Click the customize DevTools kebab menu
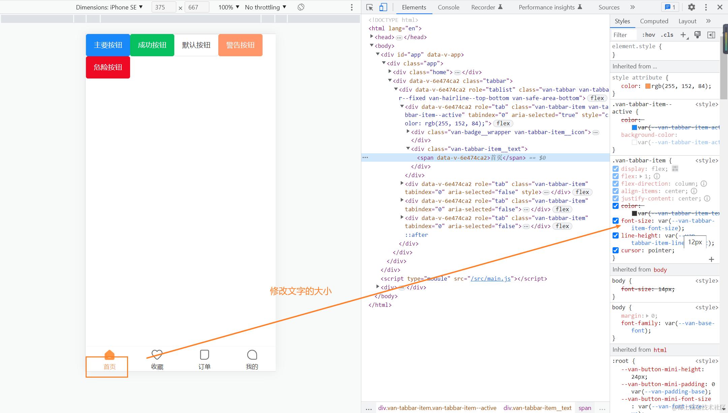The height and width of the screenshot is (413, 728). point(706,7)
